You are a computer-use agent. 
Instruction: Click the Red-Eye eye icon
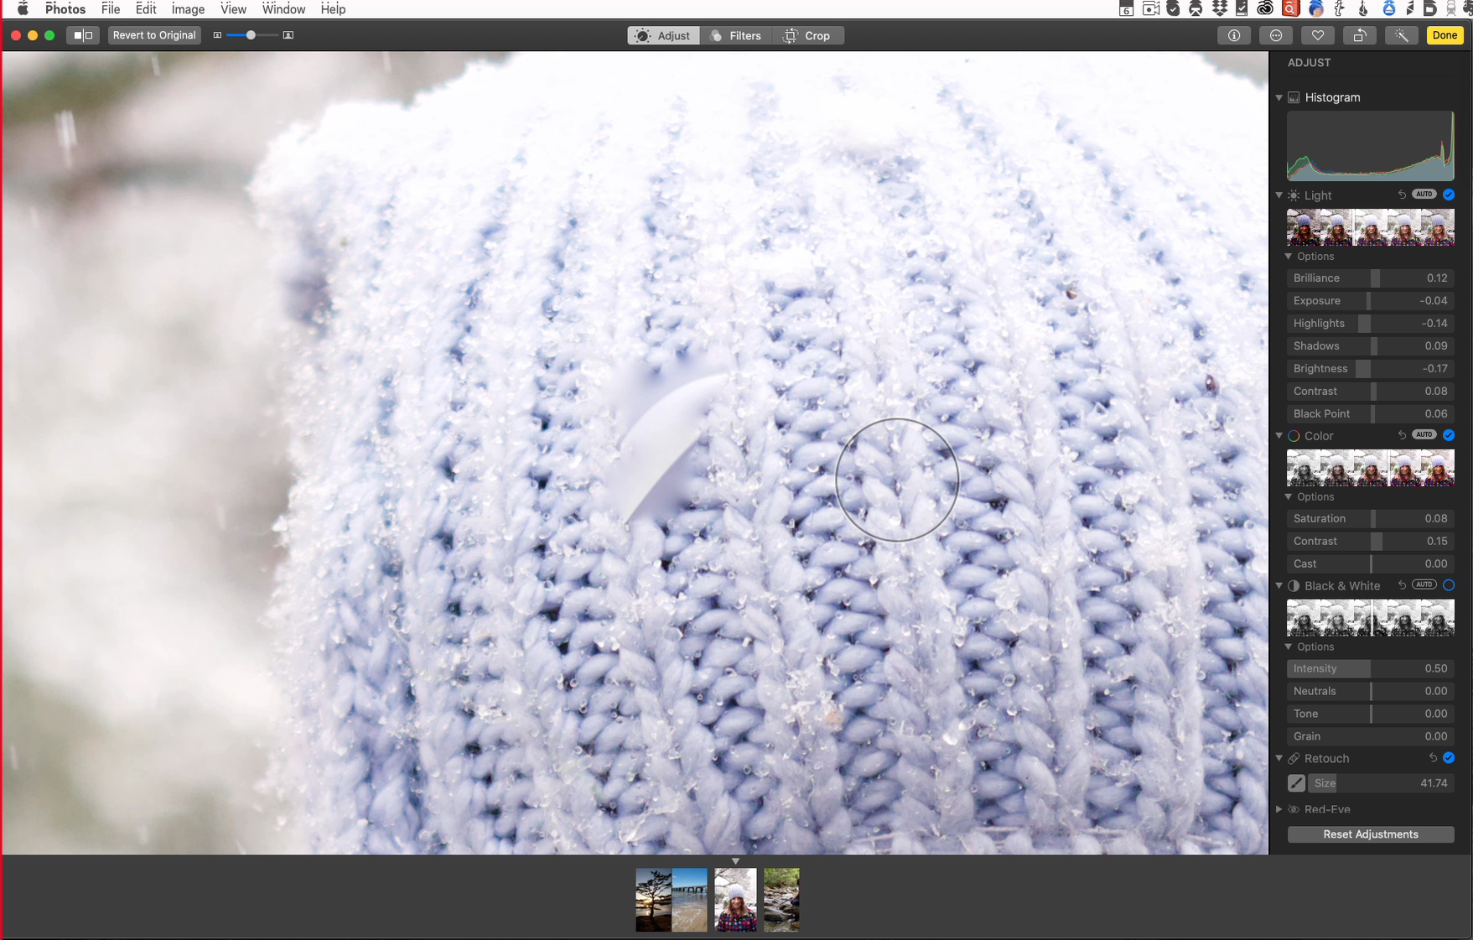[x=1294, y=809]
